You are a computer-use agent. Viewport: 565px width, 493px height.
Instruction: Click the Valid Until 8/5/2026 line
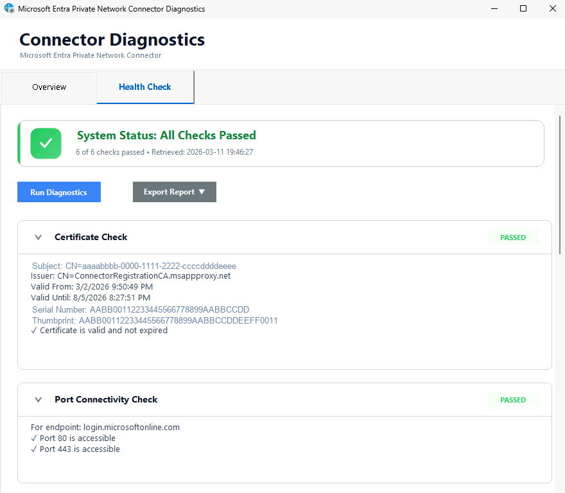91,298
